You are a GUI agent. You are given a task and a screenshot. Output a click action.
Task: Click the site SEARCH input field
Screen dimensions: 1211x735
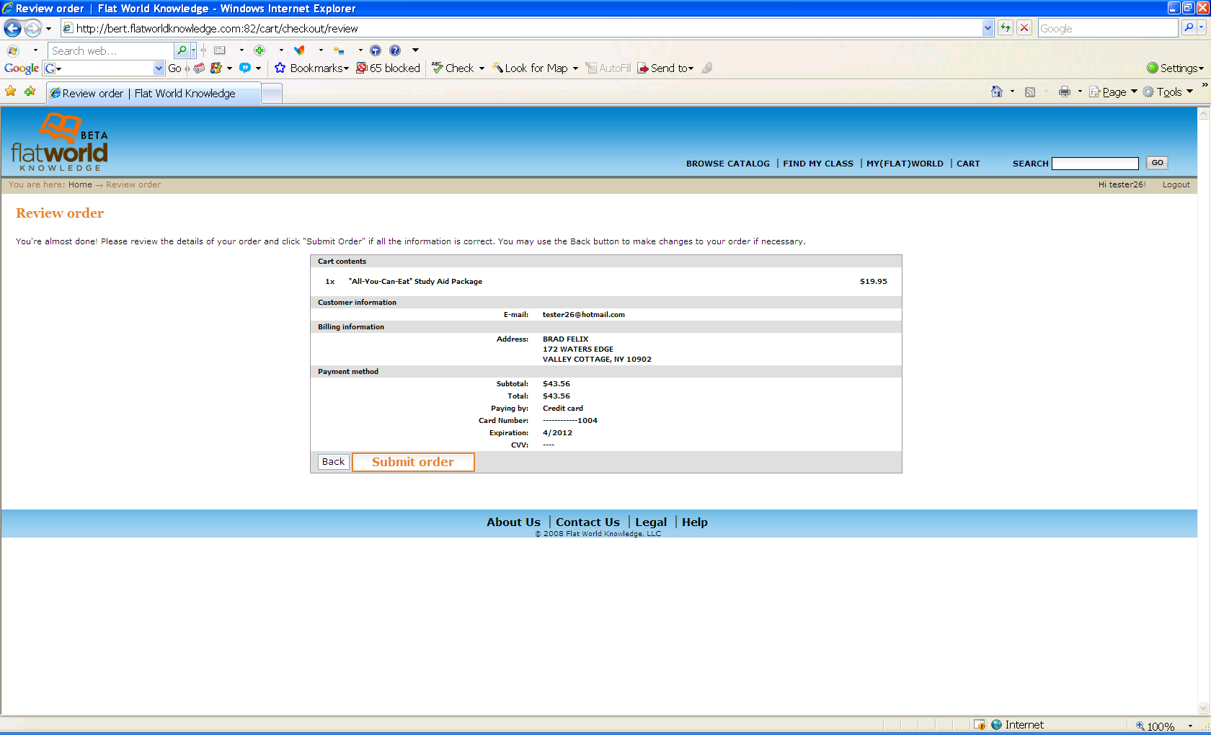tap(1095, 164)
